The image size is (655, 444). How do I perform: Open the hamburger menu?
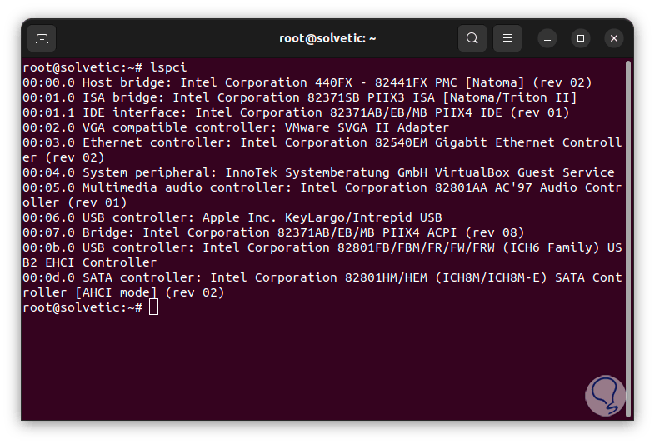click(507, 38)
